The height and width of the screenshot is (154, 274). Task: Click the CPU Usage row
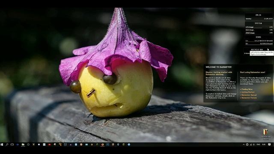pos(259,27)
